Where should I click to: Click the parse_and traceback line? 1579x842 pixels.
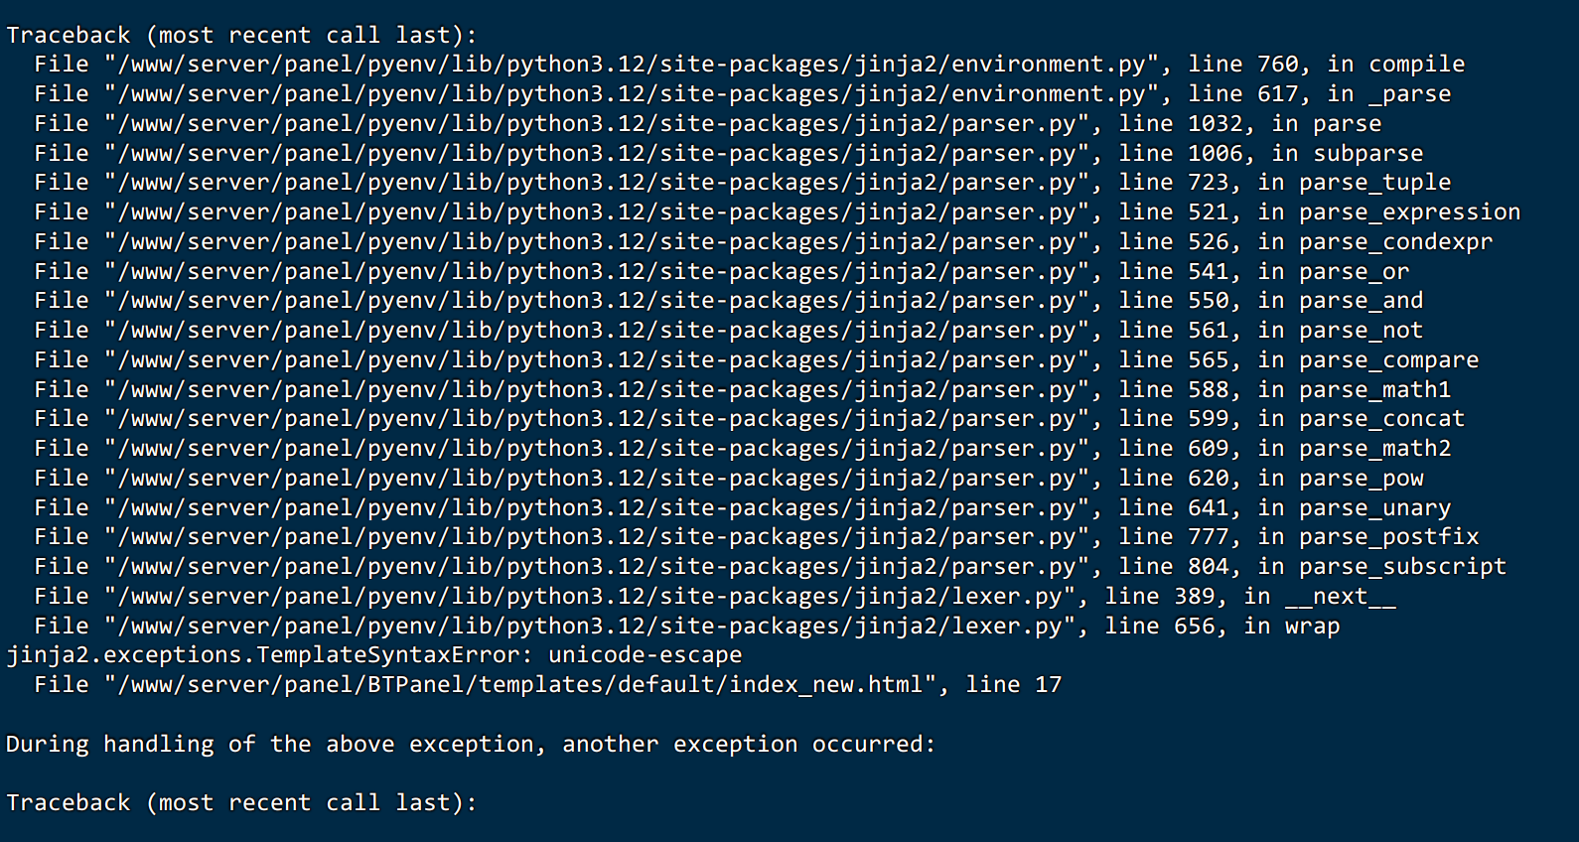(x=729, y=301)
